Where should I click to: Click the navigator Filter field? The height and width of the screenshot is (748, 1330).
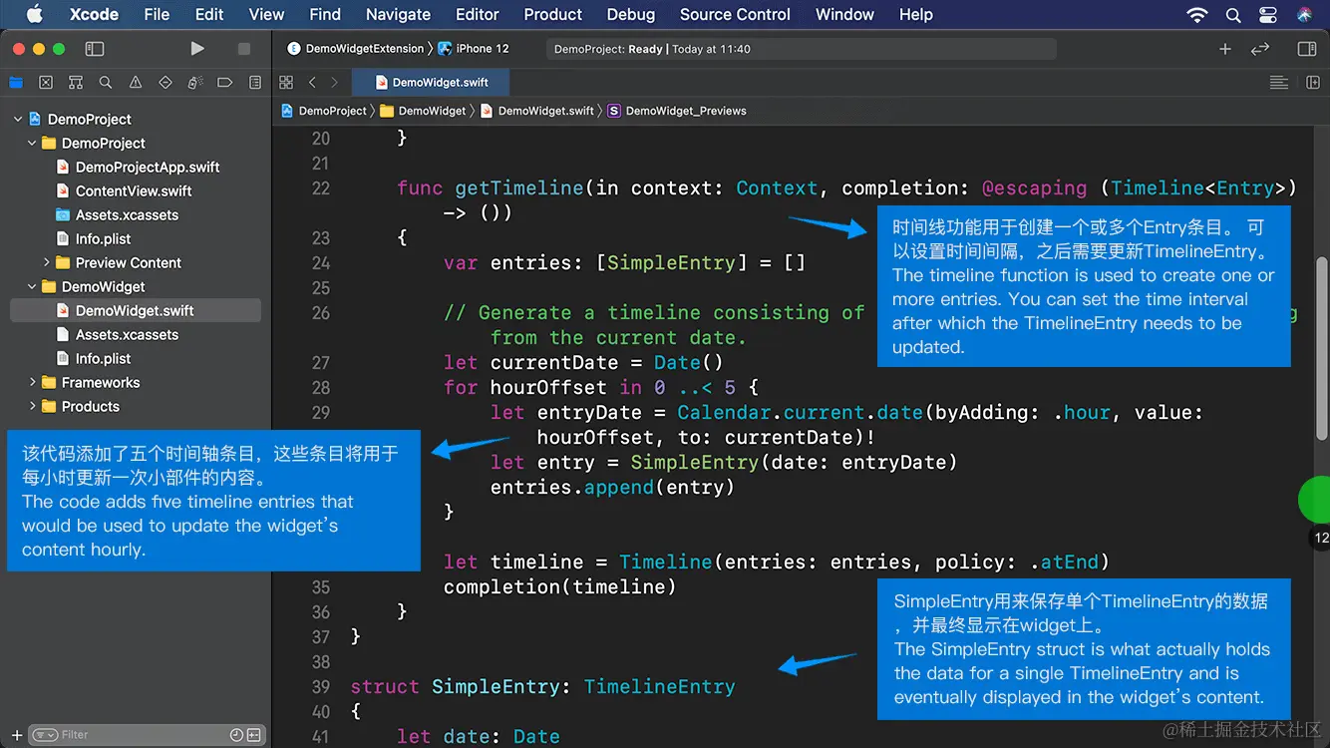146,735
